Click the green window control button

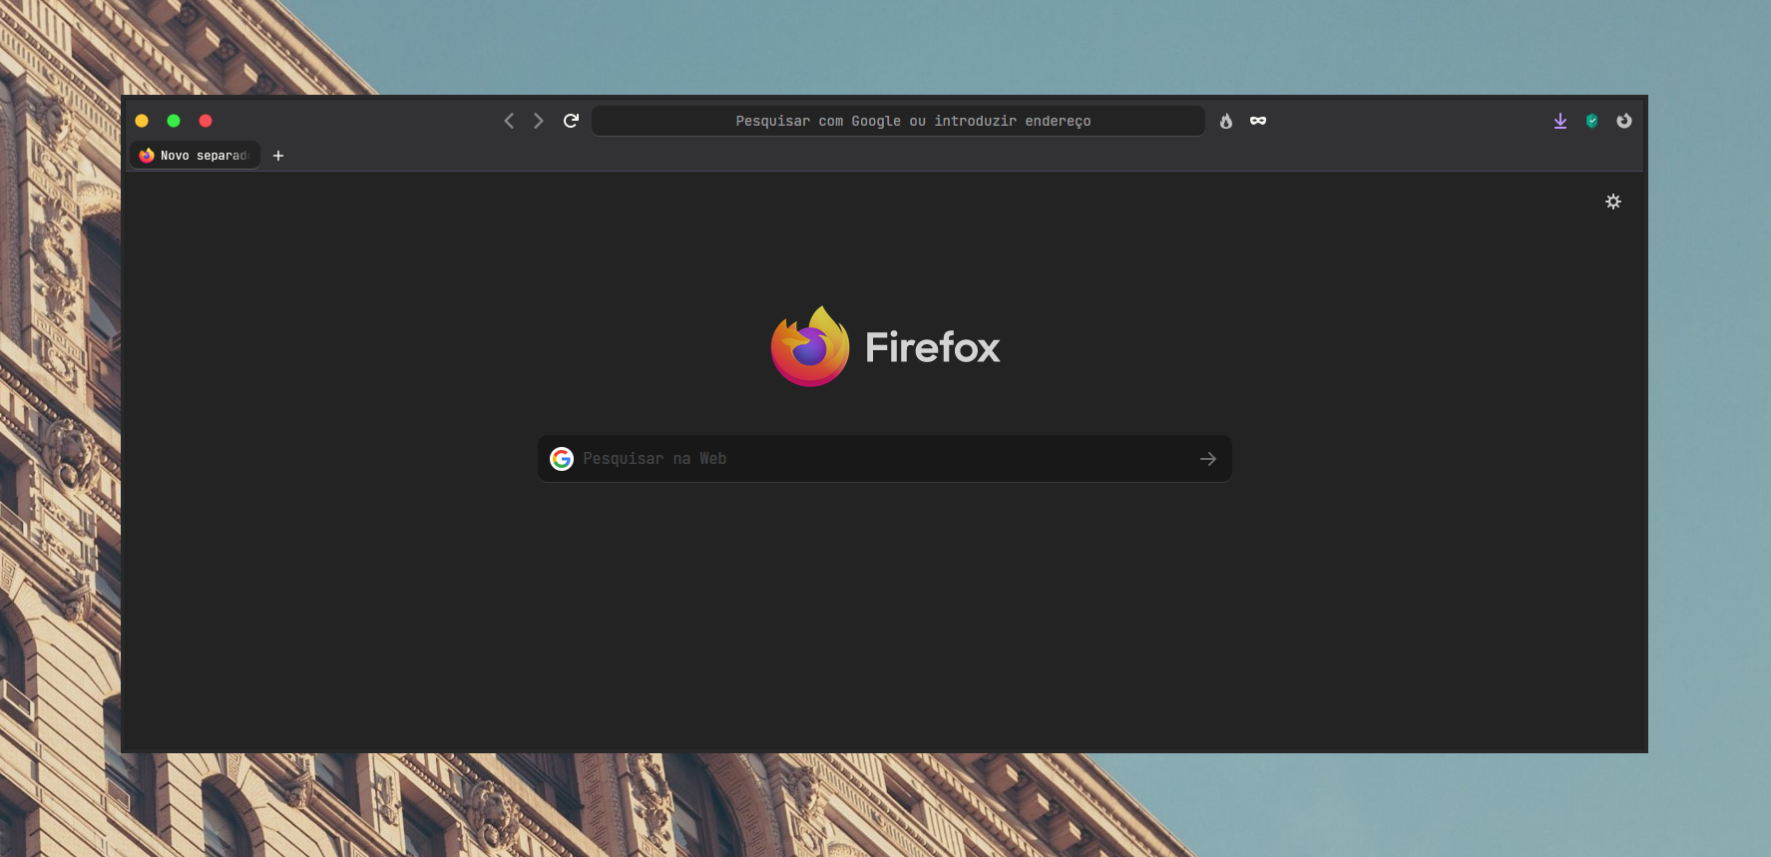click(x=174, y=121)
